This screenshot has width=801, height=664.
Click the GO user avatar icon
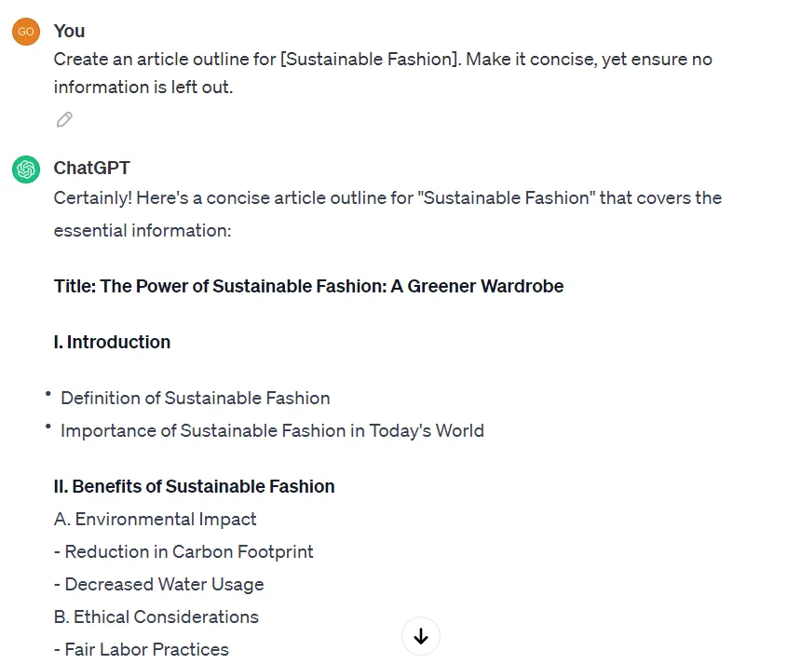(25, 31)
